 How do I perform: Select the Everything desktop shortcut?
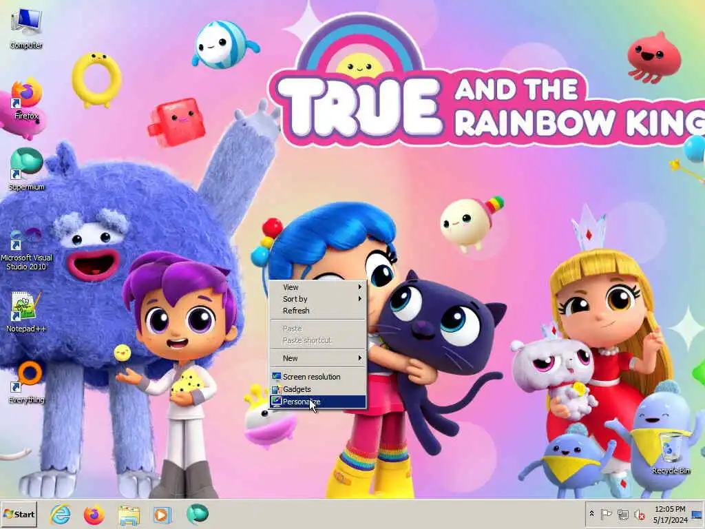click(x=26, y=382)
